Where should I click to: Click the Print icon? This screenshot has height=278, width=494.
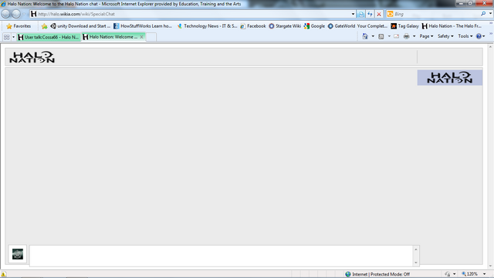click(x=407, y=36)
